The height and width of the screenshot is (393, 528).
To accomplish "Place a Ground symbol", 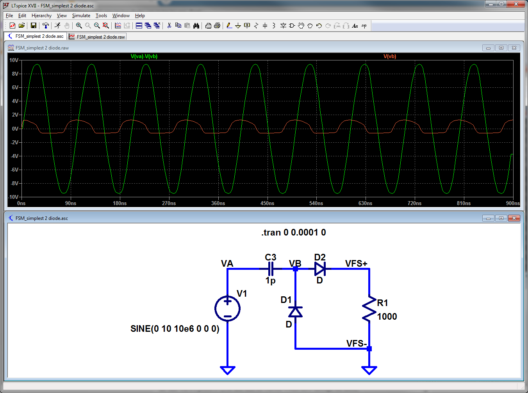I will (238, 25).
